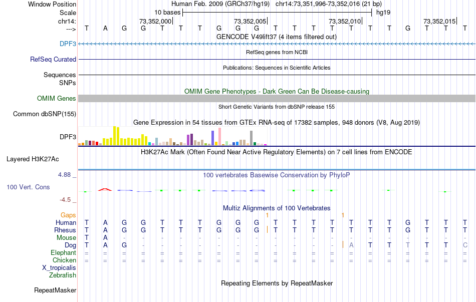Click the tall blue GTEx expression bar
The width and height of the screenshot is (476, 302).
[212, 138]
